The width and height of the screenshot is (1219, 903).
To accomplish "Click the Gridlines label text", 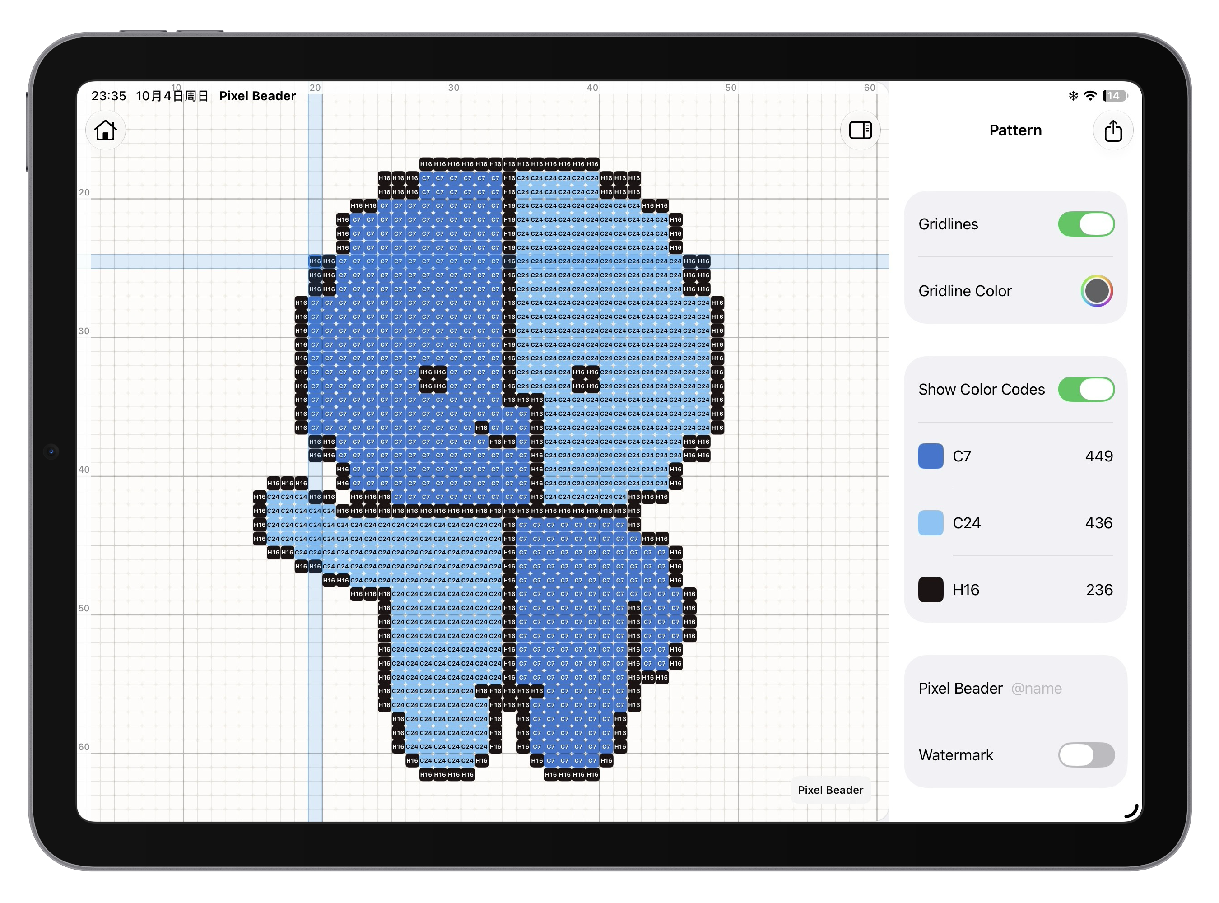I will coord(948,224).
